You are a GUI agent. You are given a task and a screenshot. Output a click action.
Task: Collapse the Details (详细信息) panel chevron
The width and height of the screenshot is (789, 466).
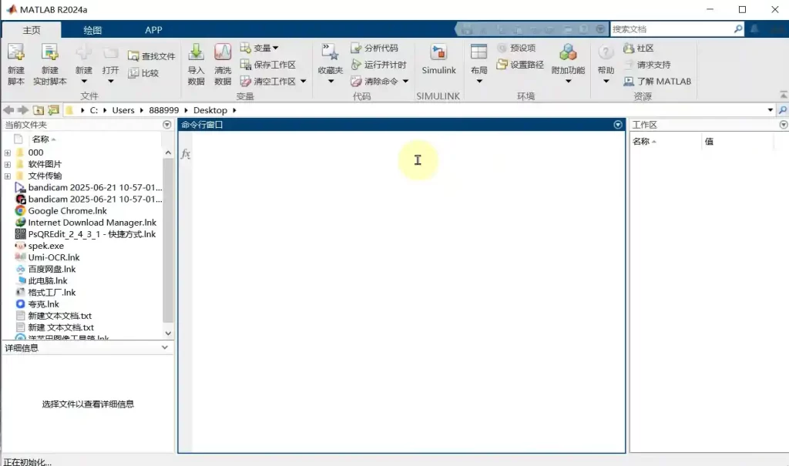(x=165, y=348)
